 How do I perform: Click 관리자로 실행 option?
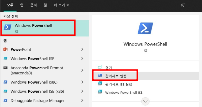[145, 76]
